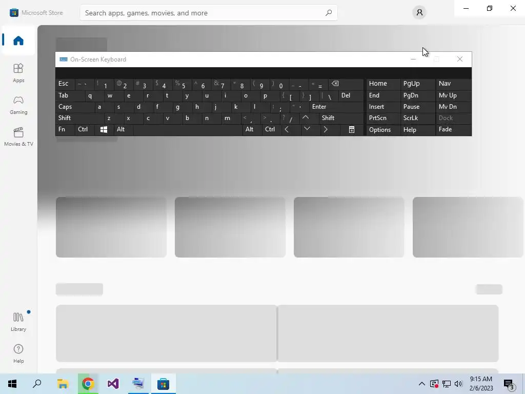This screenshot has width=525, height=394.
Task: Open File Explorer from taskbar
Action: (63, 384)
